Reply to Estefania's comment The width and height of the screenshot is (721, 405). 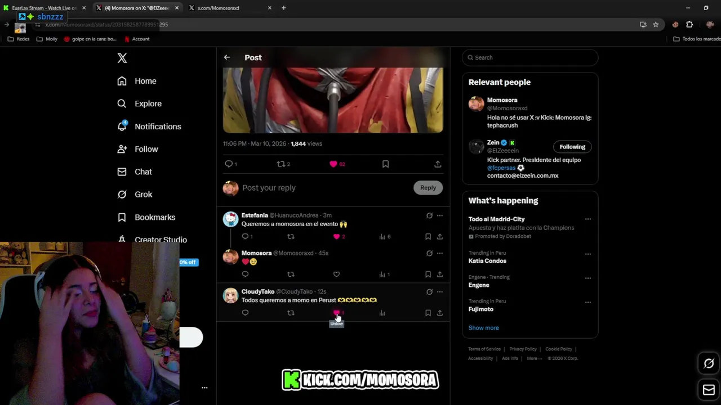pyautogui.click(x=245, y=236)
